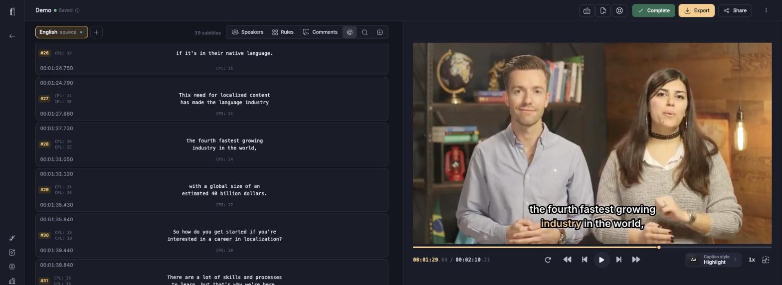The image size is (782, 285).
Task: Select the subtitle #27 badge
Action: pyautogui.click(x=44, y=99)
